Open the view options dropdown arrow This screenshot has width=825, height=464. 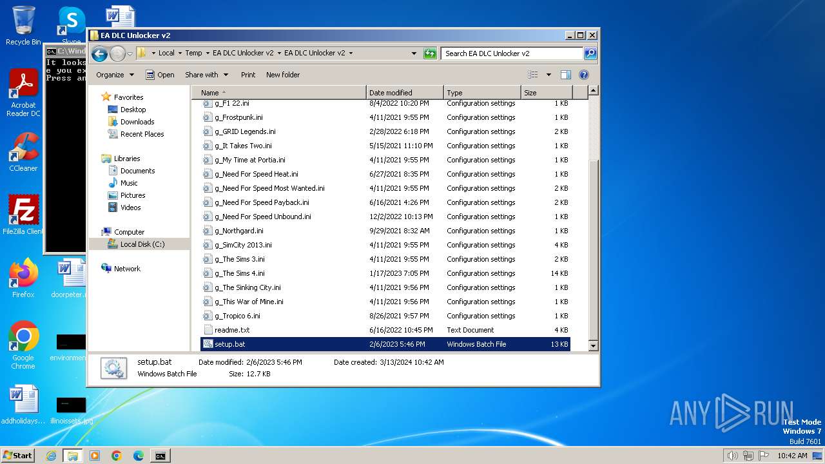pos(548,75)
